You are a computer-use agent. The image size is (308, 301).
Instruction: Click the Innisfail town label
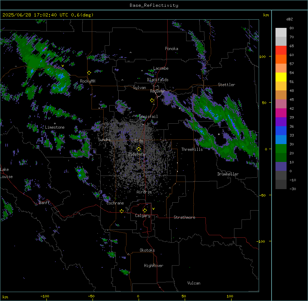pyautogui.click(x=148, y=117)
